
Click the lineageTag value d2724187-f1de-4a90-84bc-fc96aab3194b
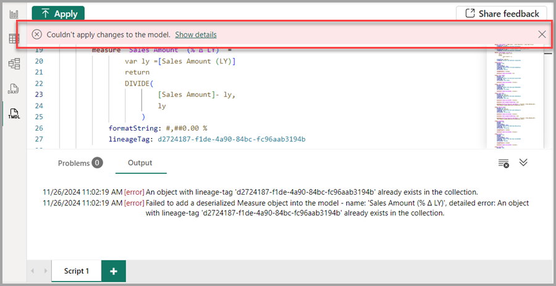point(232,139)
